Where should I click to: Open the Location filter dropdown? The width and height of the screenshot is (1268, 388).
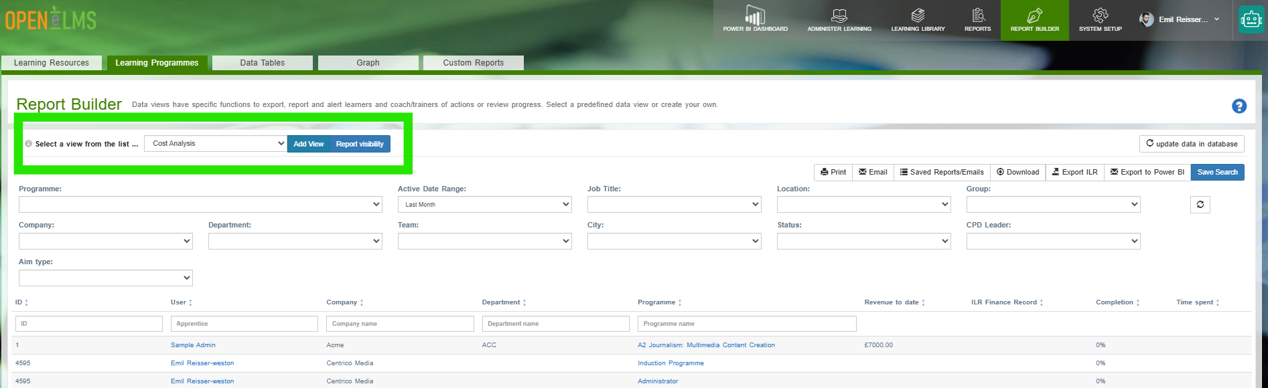[863, 205]
